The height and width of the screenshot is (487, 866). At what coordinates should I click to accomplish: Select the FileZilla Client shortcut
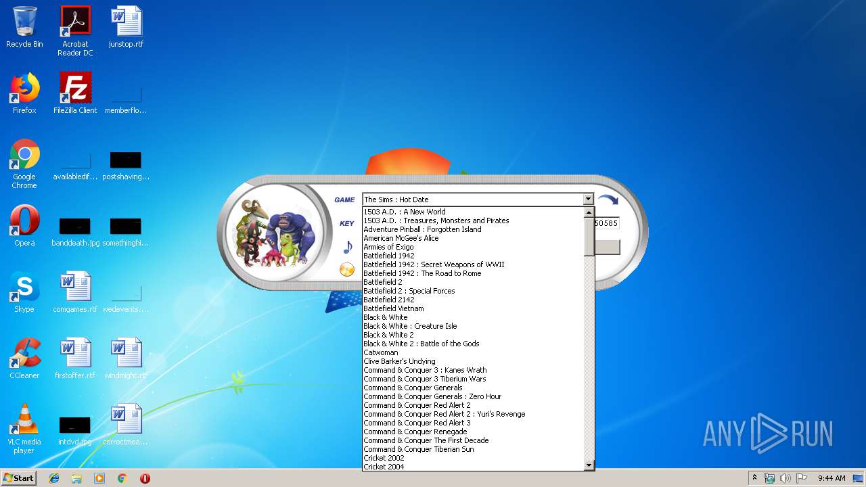(75, 93)
